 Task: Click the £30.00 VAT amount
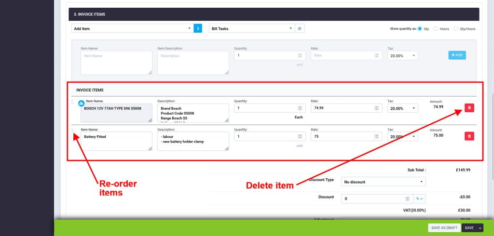click(x=464, y=210)
